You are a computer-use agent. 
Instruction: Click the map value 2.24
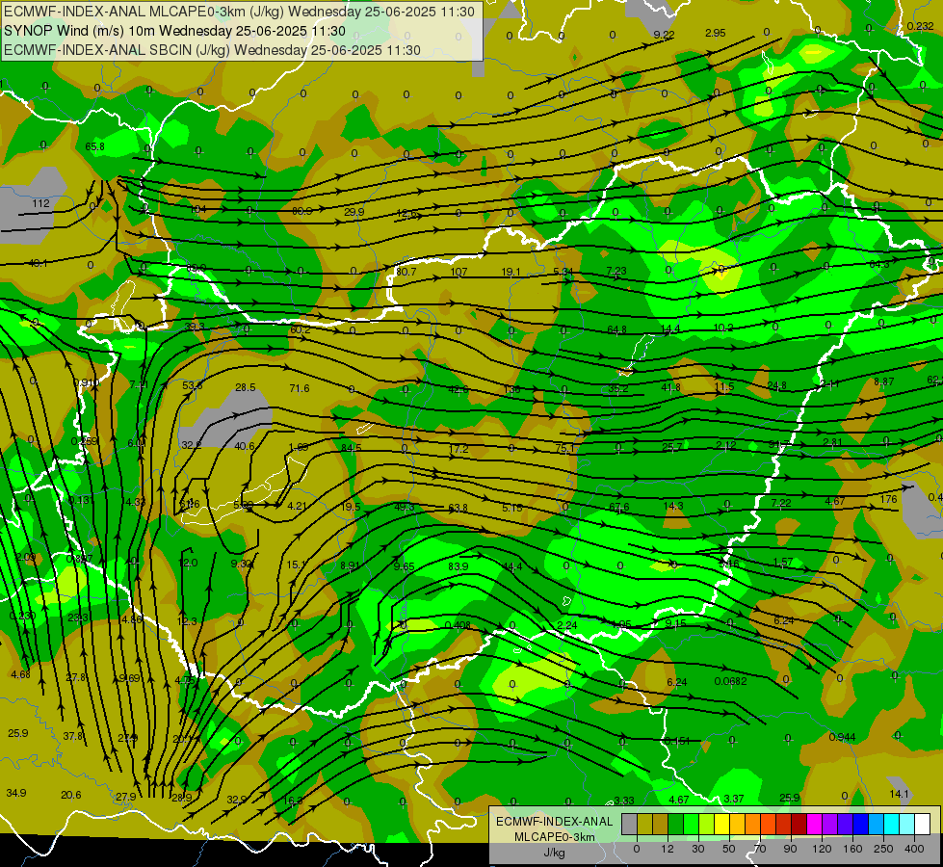click(567, 626)
